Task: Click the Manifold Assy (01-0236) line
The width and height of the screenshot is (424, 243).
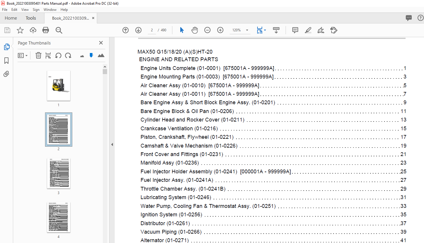Action: (273, 163)
